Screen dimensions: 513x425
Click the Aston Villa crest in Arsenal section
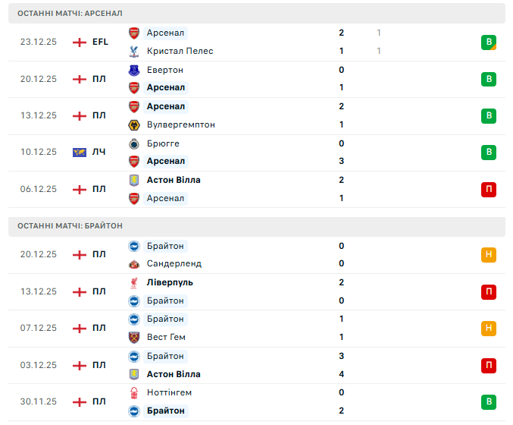point(134,180)
